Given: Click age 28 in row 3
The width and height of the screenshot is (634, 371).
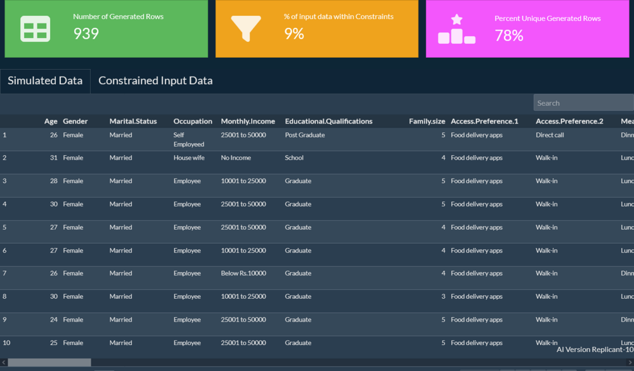Looking at the screenshot, I should coord(54,181).
